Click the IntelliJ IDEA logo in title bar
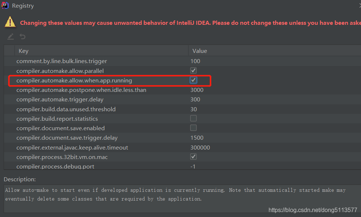 click(x=5, y=5)
